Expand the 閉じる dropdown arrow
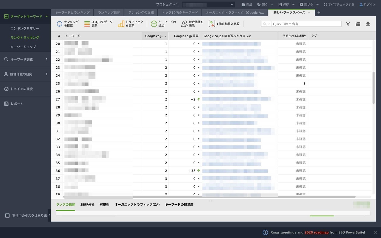The width and height of the screenshot is (381, 238). click(317, 4)
